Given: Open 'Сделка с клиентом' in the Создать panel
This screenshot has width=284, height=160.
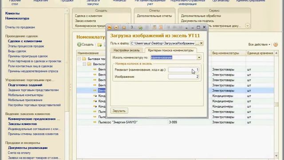Looking at the screenshot, I should 89,16.
